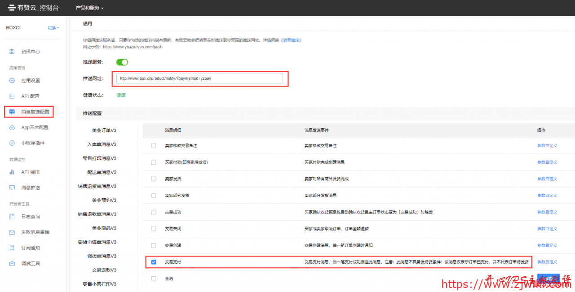Screen dimensions: 575x292
Task: Check the 全选 select-all checkbox
Action: tap(153, 278)
